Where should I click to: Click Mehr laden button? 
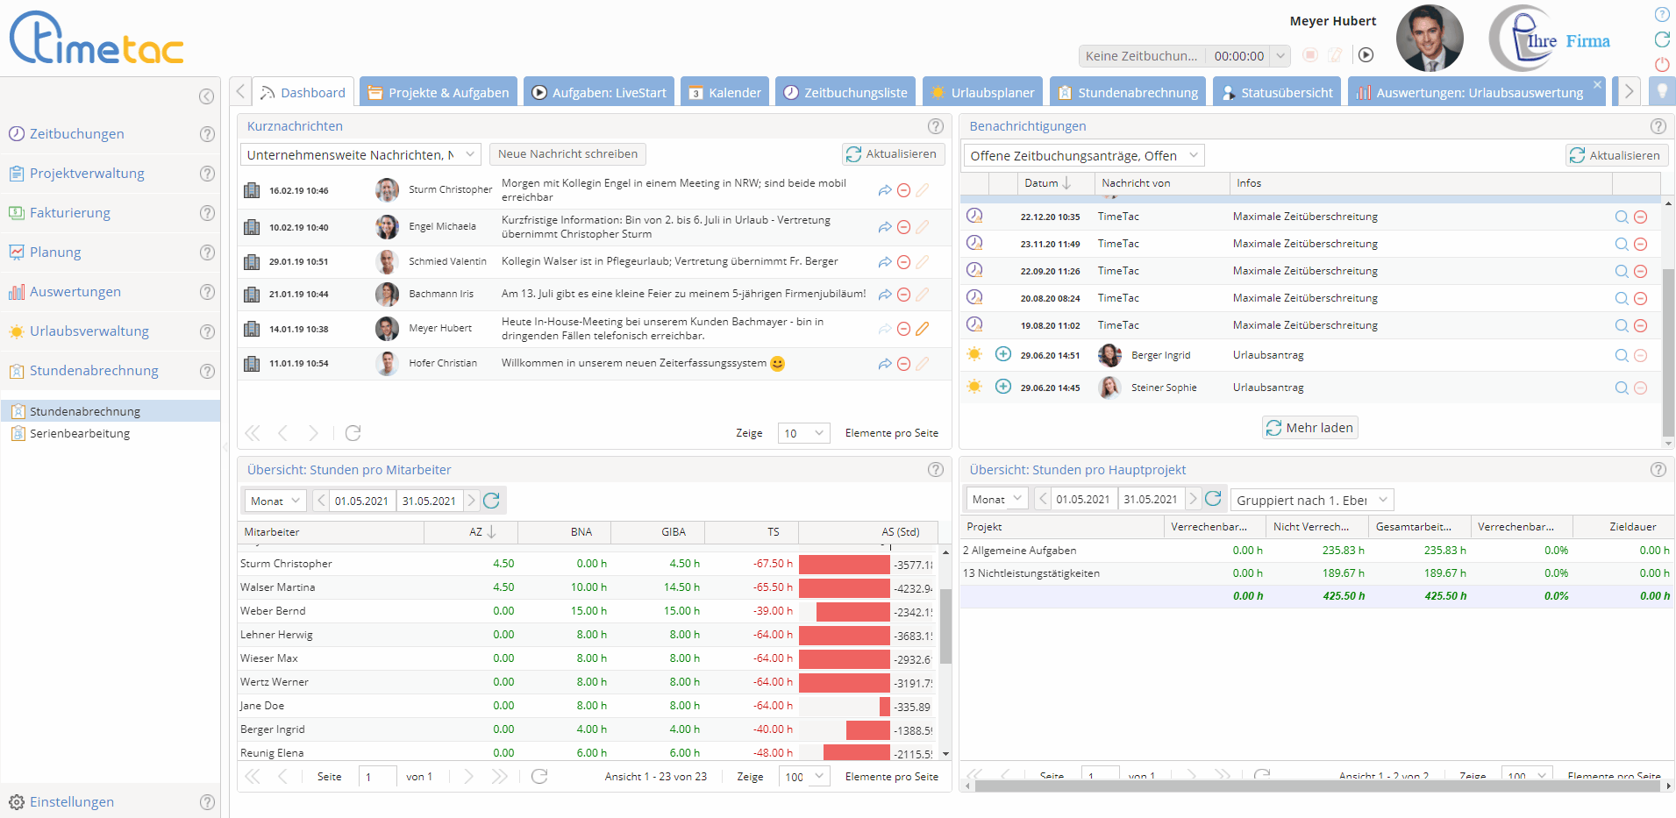pos(1309,428)
